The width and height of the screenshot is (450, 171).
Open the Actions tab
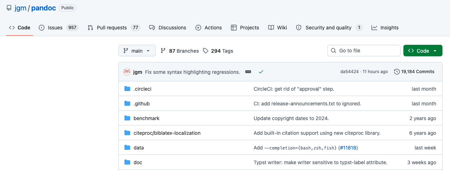tap(209, 28)
